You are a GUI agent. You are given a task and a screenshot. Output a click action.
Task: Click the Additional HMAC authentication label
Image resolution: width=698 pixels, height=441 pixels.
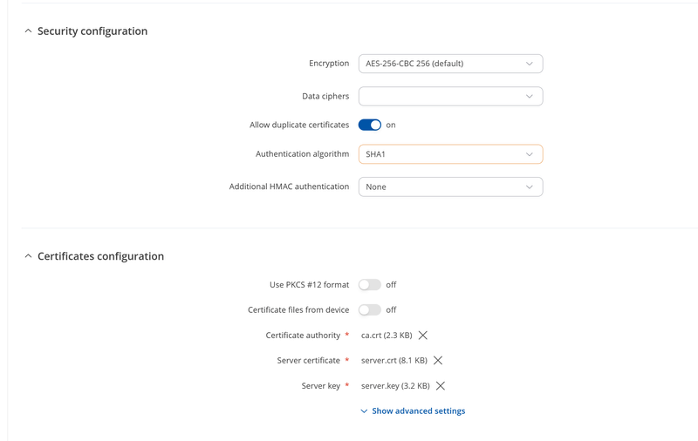(x=289, y=187)
